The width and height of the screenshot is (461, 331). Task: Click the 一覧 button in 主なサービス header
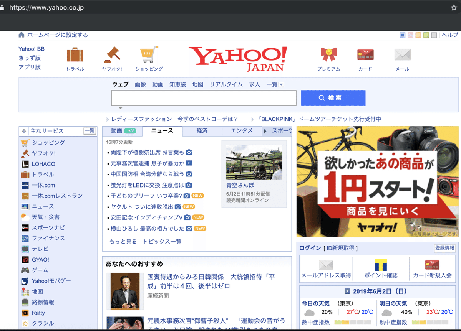(90, 131)
